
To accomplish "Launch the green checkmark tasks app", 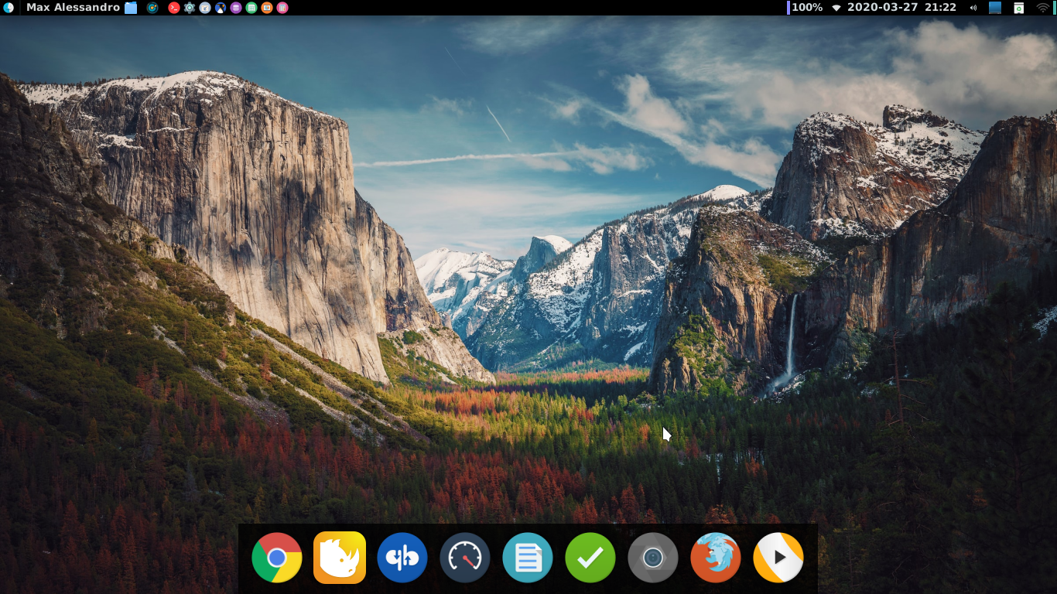I will (x=590, y=558).
